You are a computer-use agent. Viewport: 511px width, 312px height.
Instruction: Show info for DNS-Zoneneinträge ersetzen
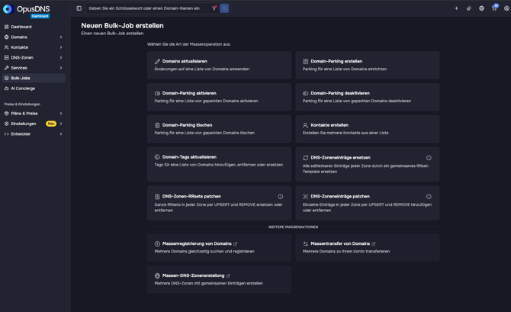click(429, 158)
